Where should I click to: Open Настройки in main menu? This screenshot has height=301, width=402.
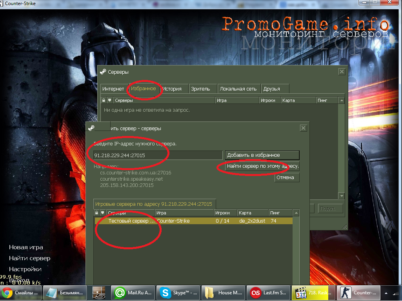pos(25,269)
